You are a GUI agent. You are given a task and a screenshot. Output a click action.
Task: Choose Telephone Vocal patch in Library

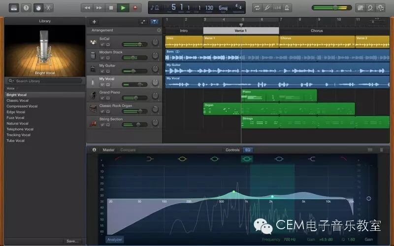[x=20, y=129]
